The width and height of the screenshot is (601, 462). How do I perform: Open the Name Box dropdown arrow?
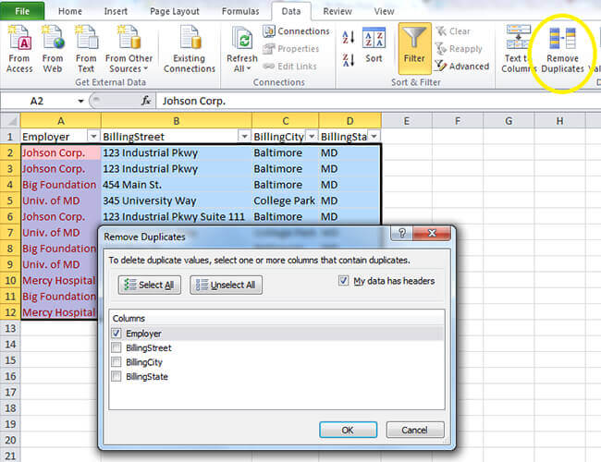pyautogui.click(x=80, y=101)
